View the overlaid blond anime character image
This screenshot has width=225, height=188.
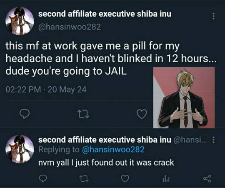coord(184,98)
